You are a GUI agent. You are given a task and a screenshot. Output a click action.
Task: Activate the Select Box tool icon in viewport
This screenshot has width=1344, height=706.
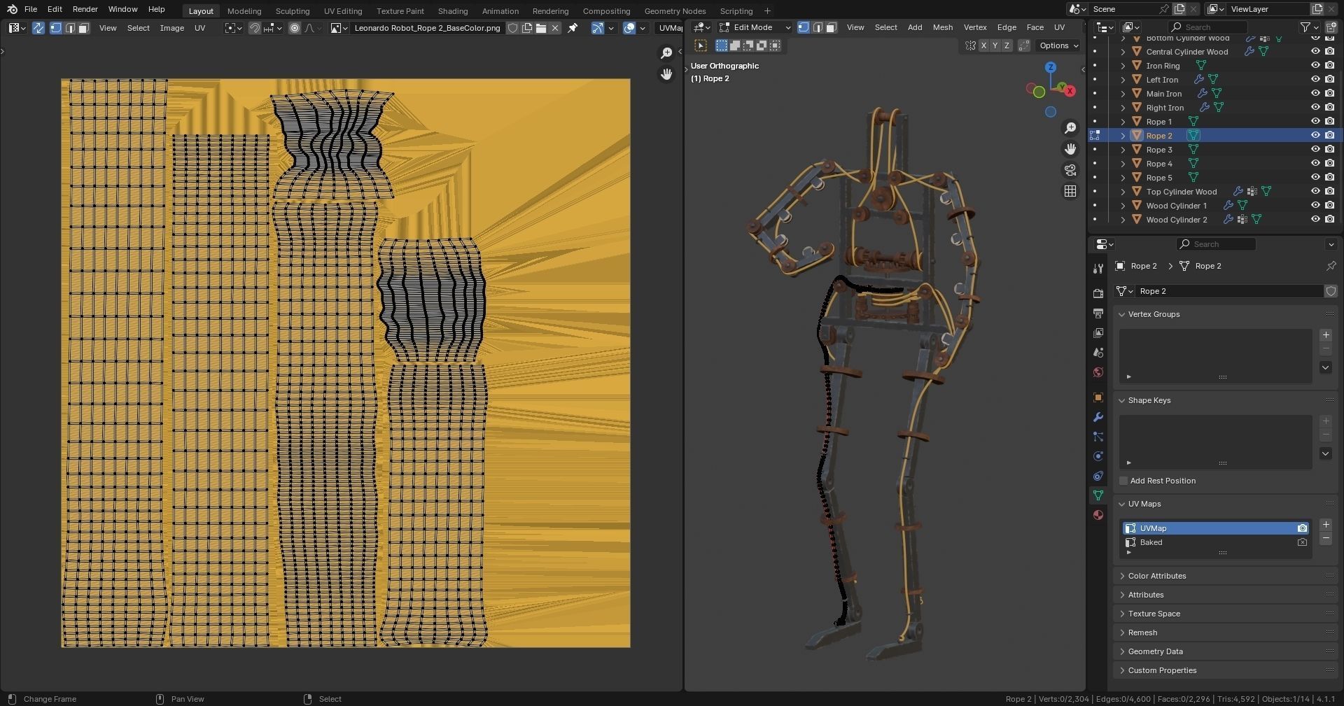pyautogui.click(x=701, y=45)
